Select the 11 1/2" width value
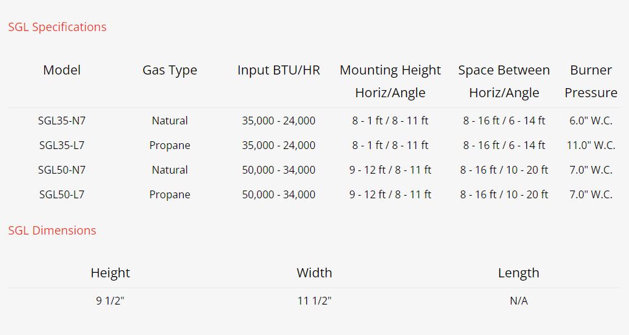This screenshot has width=629, height=335. pyautogui.click(x=314, y=301)
